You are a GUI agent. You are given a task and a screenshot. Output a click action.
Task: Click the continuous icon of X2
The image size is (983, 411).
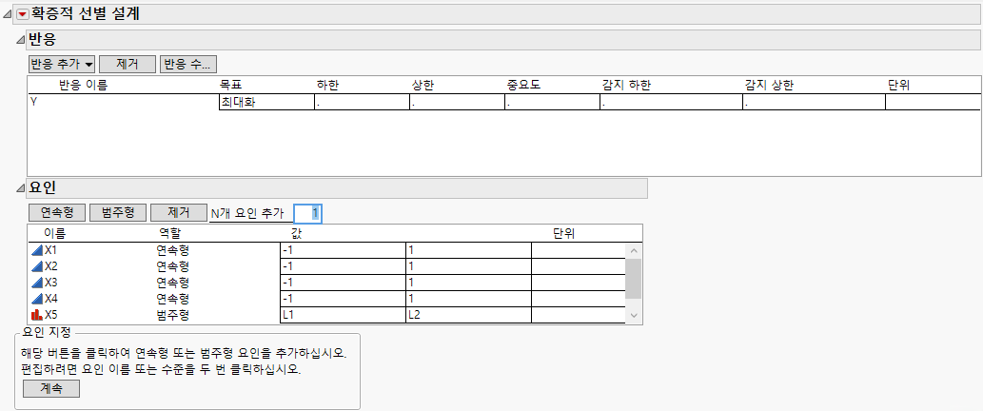(x=37, y=266)
